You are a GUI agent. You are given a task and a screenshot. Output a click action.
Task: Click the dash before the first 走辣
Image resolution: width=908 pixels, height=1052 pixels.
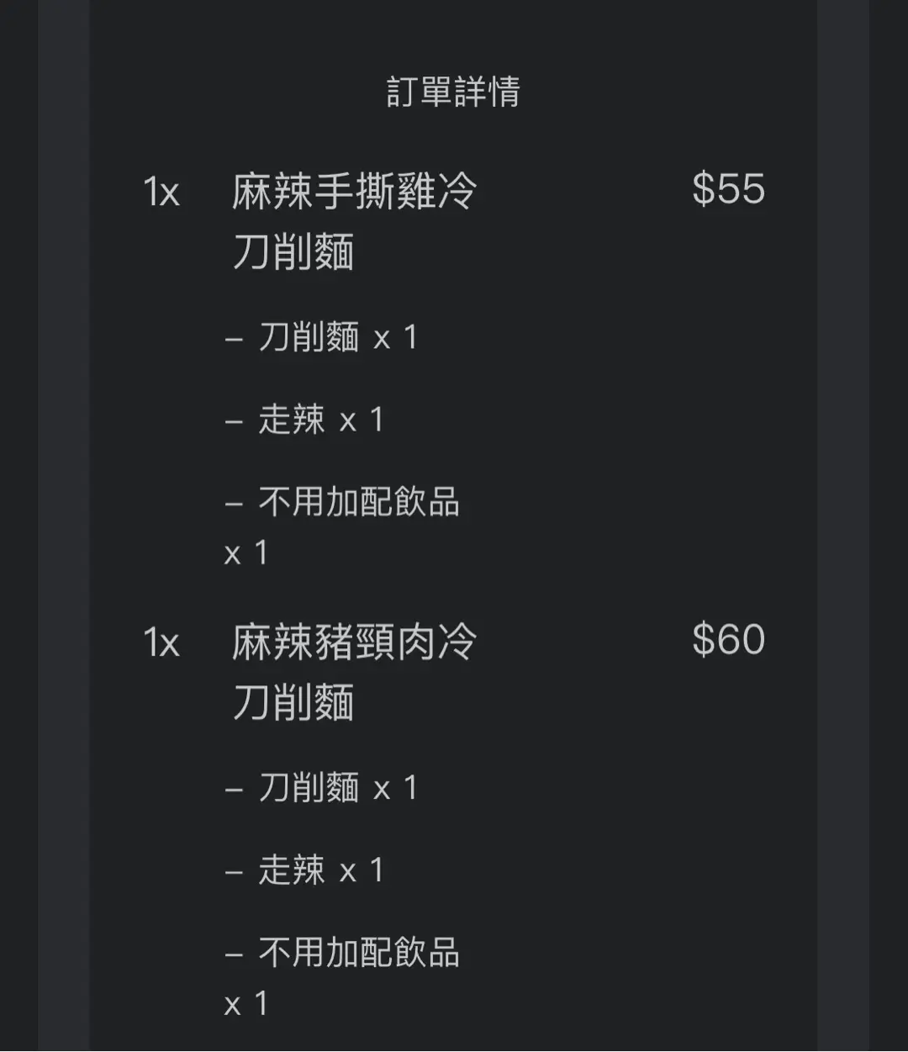click(x=234, y=420)
